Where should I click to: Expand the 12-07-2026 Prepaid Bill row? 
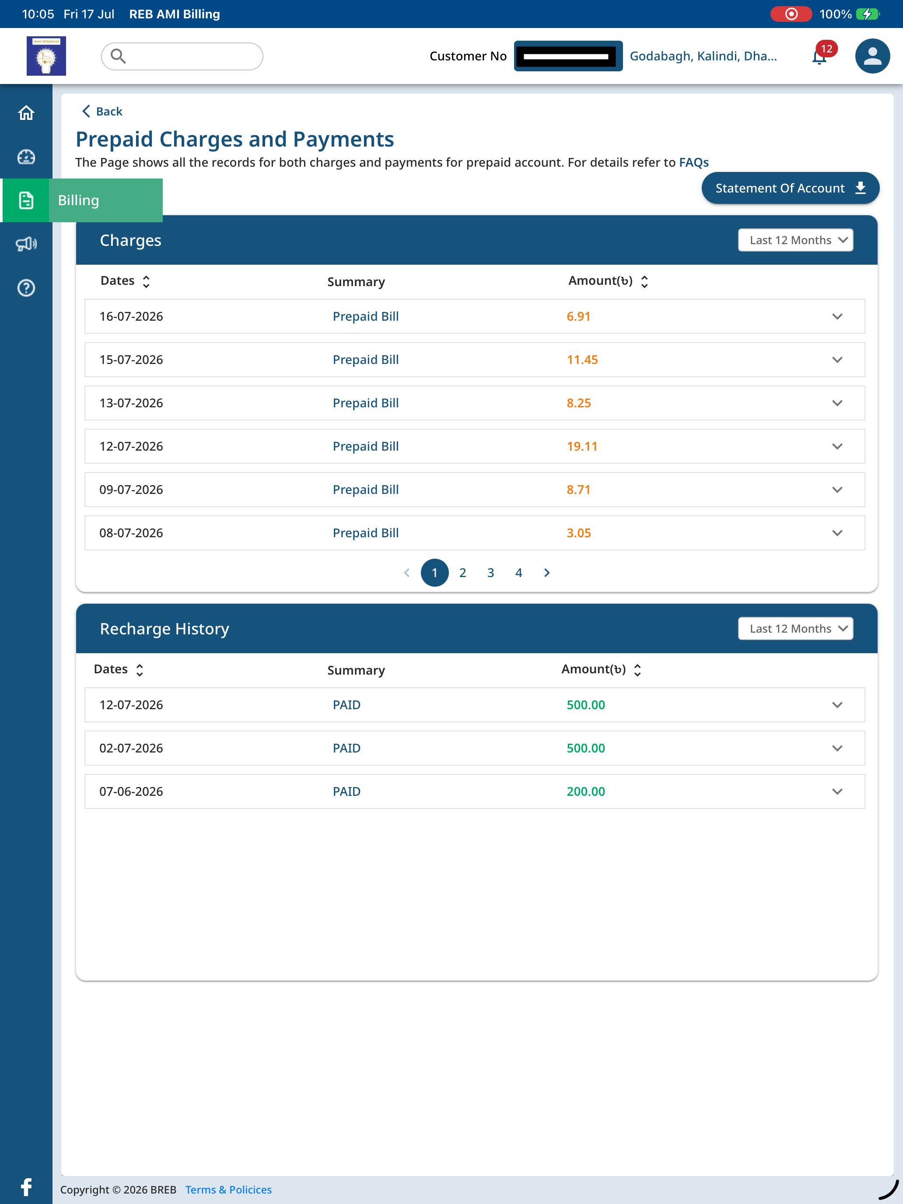click(x=837, y=446)
